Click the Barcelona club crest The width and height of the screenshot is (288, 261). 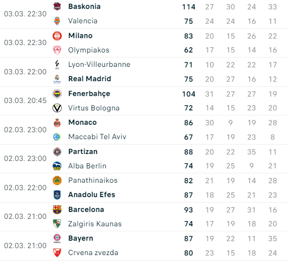pyautogui.click(x=57, y=209)
